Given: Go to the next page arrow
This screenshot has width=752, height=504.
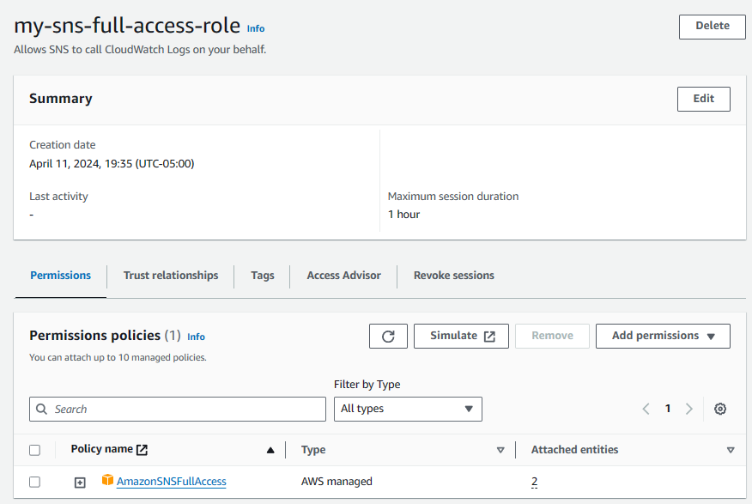Looking at the screenshot, I should coord(689,409).
